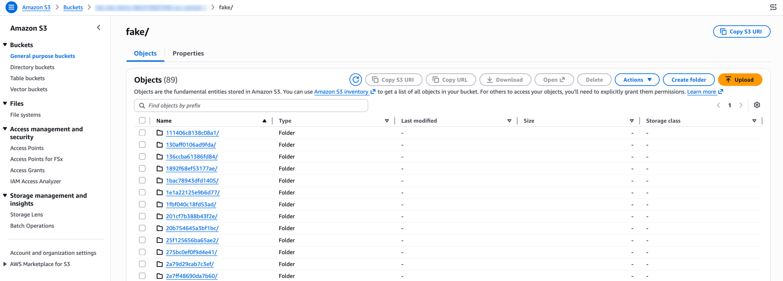The width and height of the screenshot is (783, 281).
Task: Click the orange Upload button
Action: (x=740, y=80)
